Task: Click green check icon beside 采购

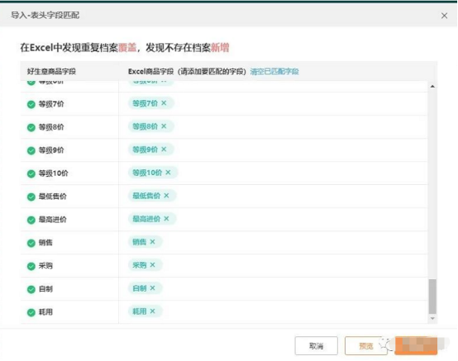Action: 31,266
